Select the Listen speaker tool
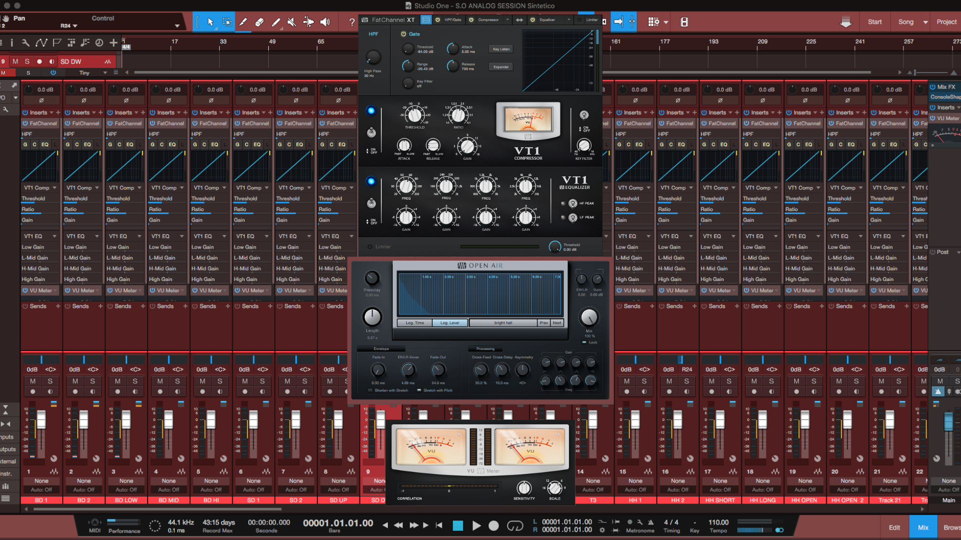Screen dimensions: 961x540 click(x=325, y=22)
